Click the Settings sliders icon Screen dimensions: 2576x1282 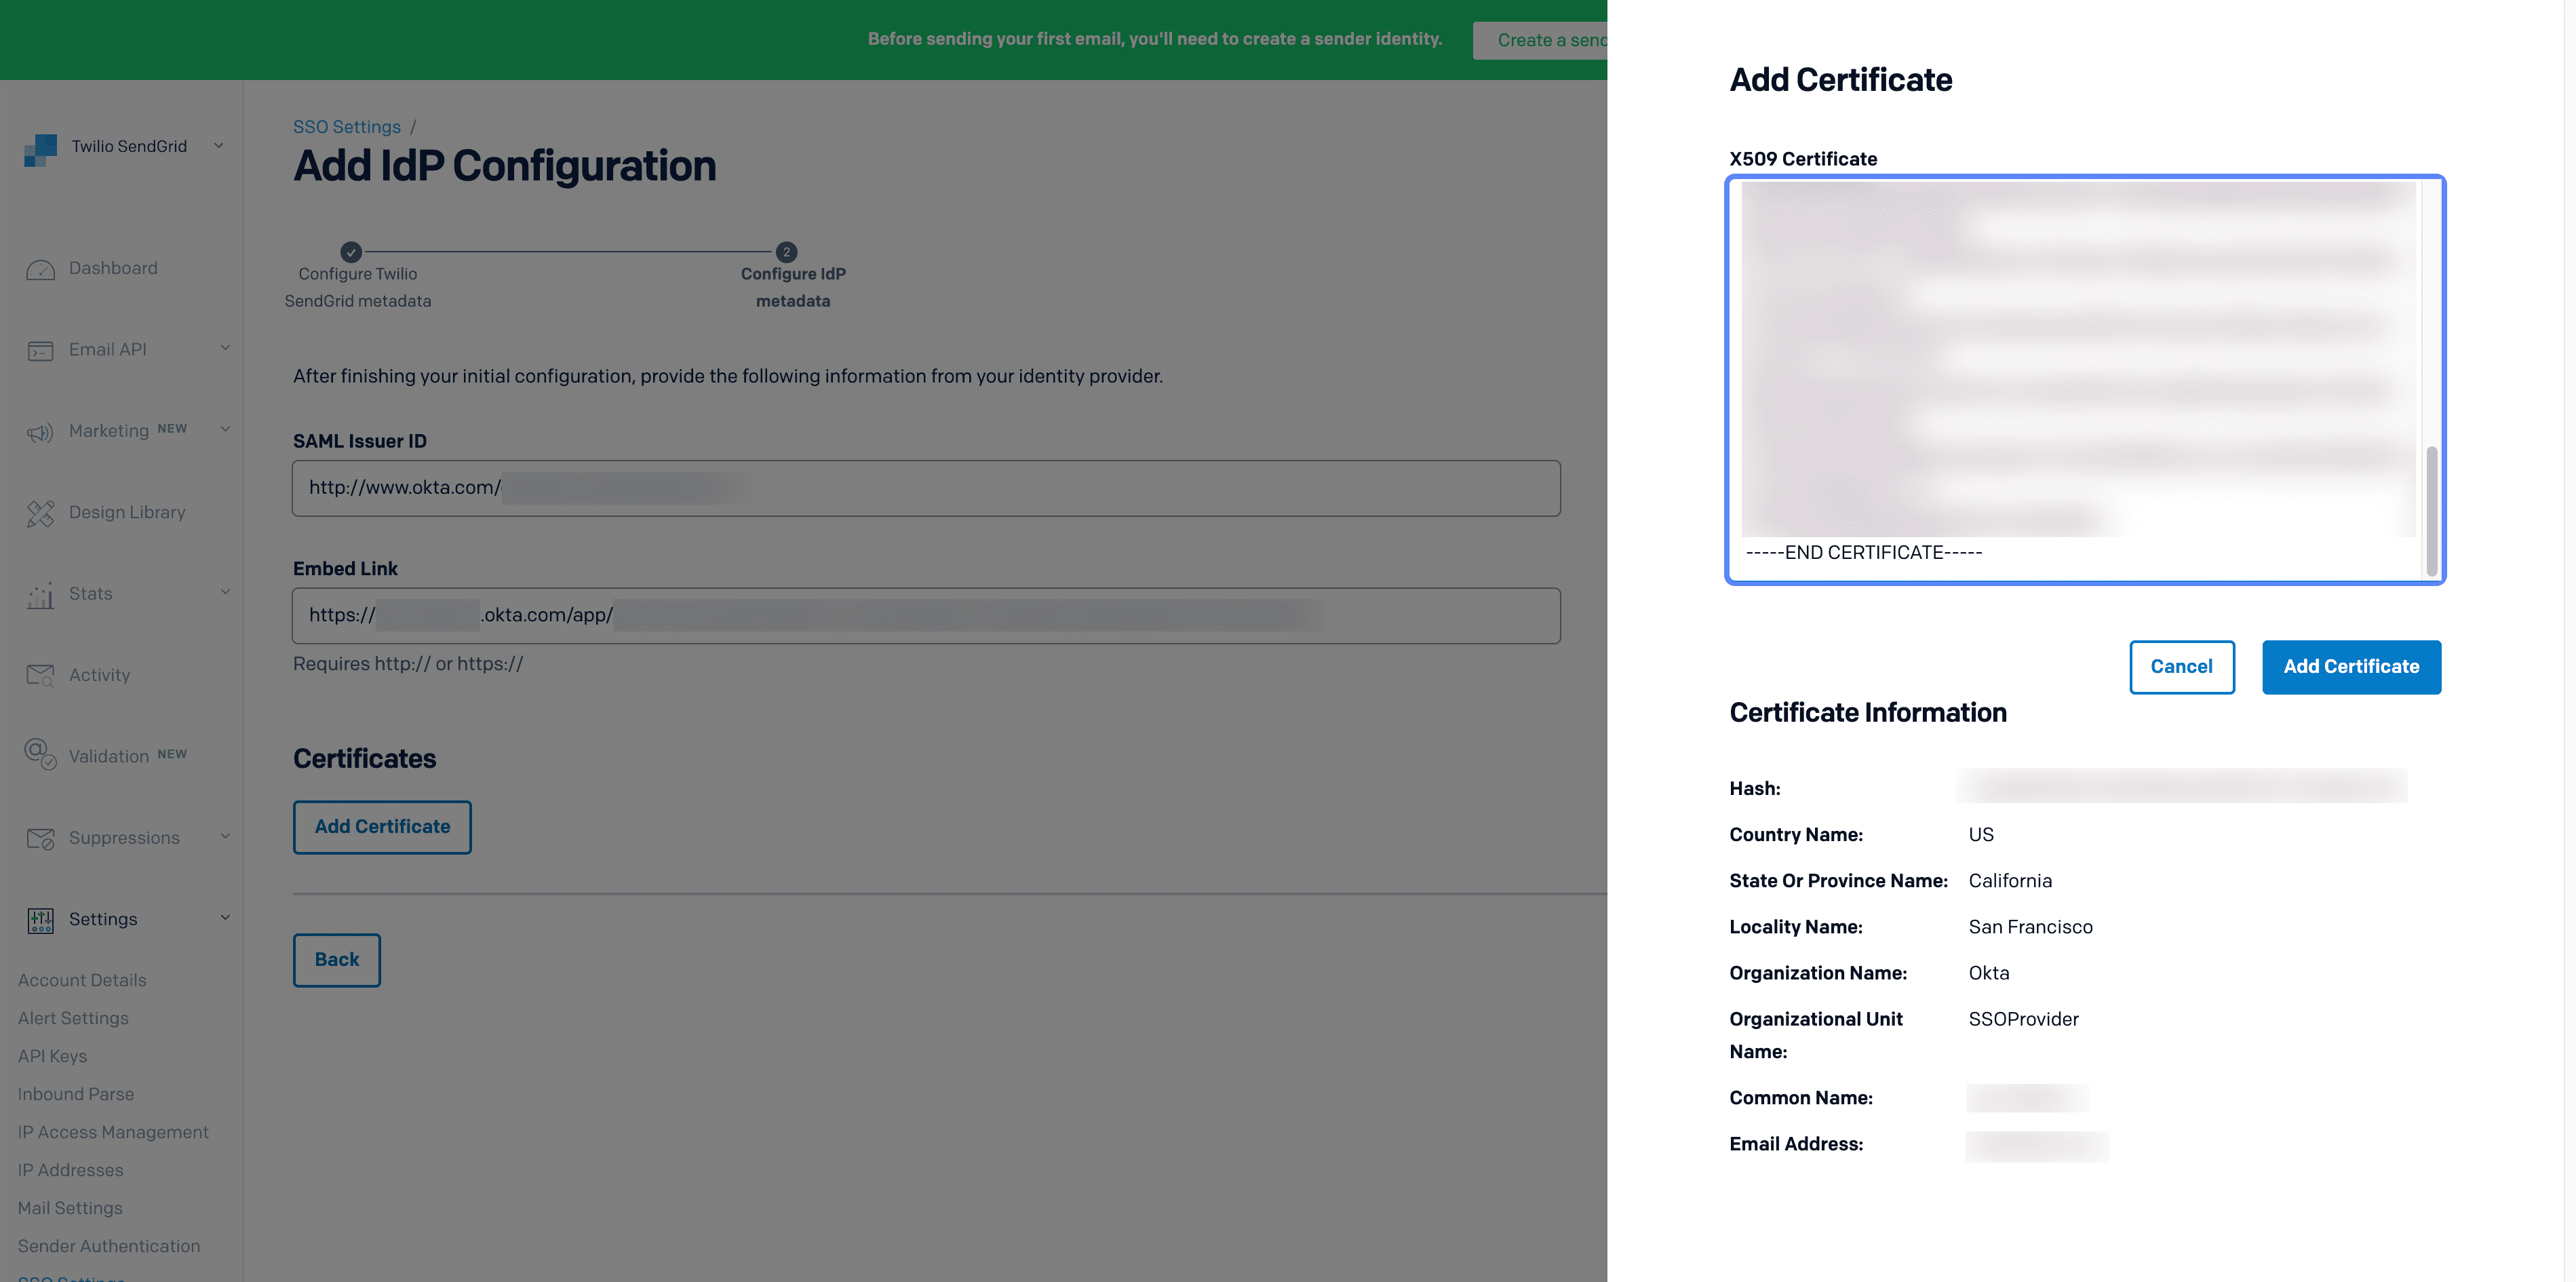[x=40, y=919]
